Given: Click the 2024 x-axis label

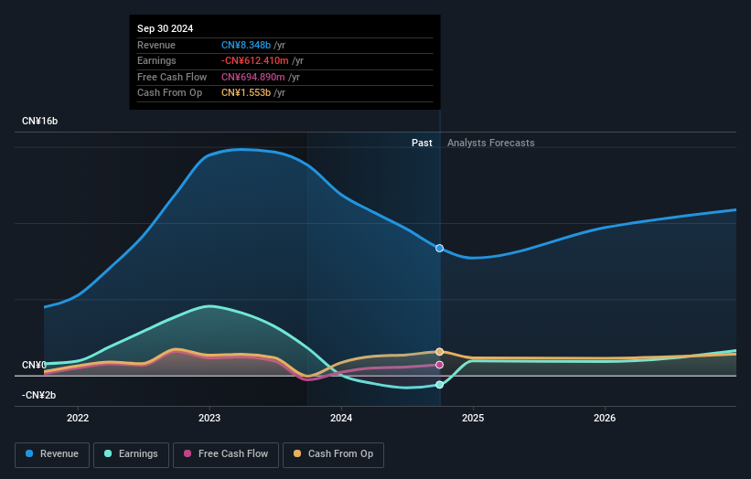Looking at the screenshot, I should (x=341, y=418).
